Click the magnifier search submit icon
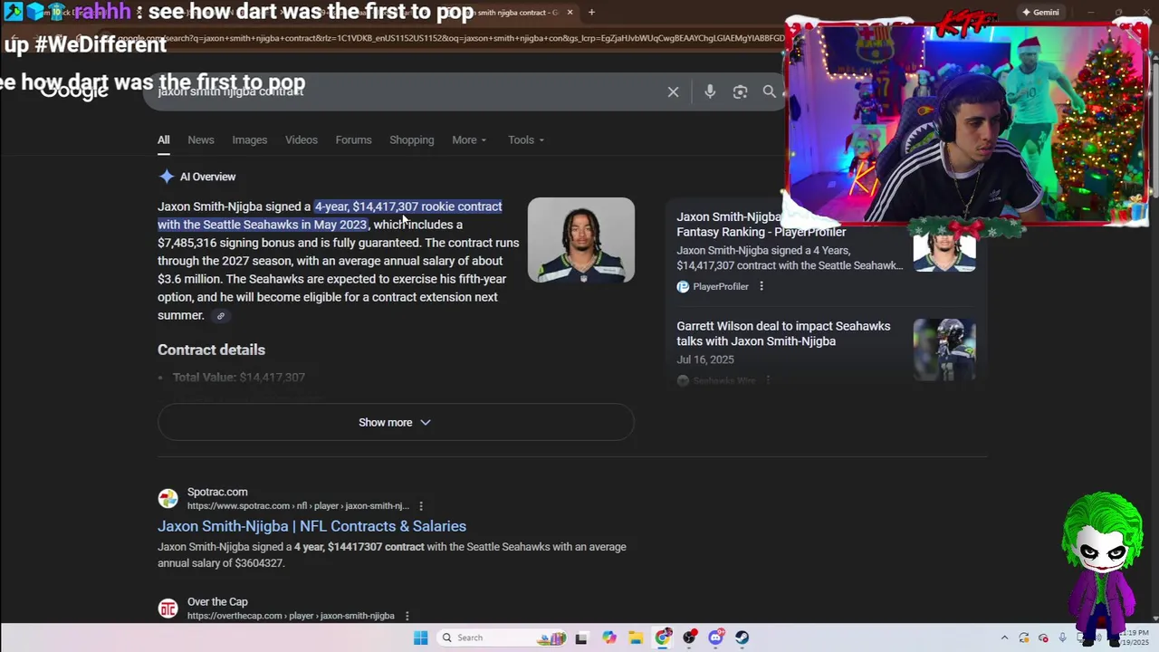This screenshot has width=1159, height=652. pyautogui.click(x=769, y=91)
